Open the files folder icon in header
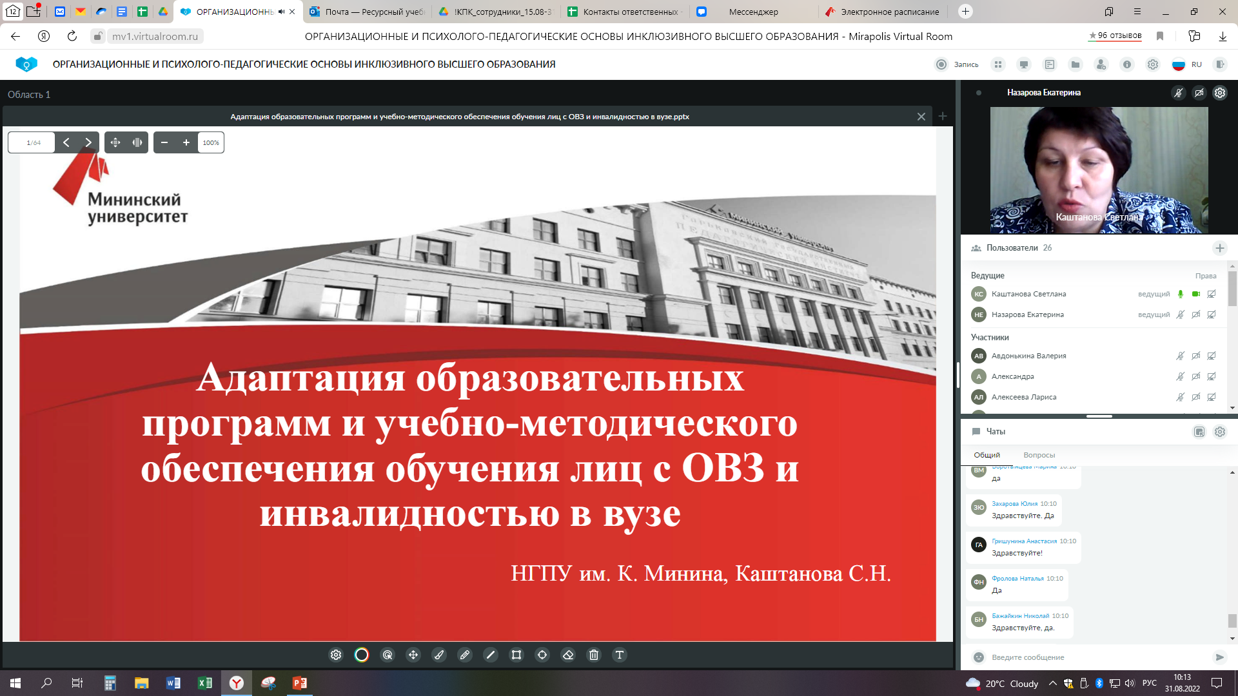1238x696 pixels. click(x=1076, y=64)
